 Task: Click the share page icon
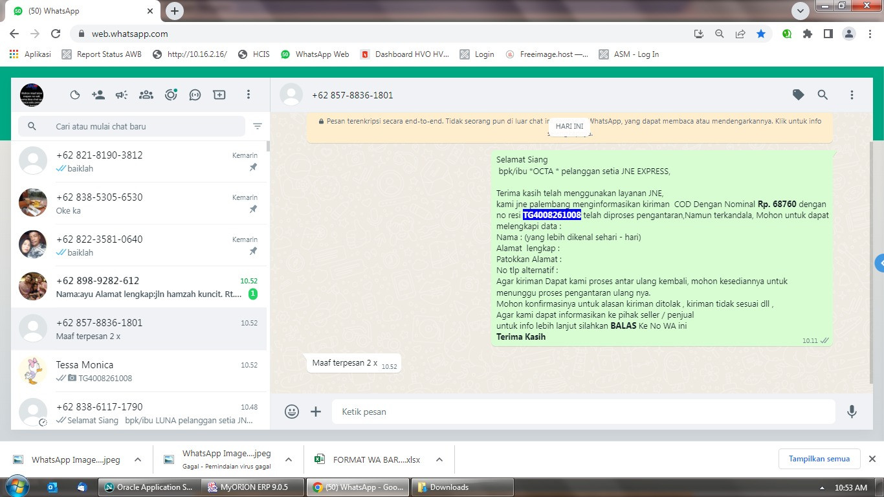(740, 34)
